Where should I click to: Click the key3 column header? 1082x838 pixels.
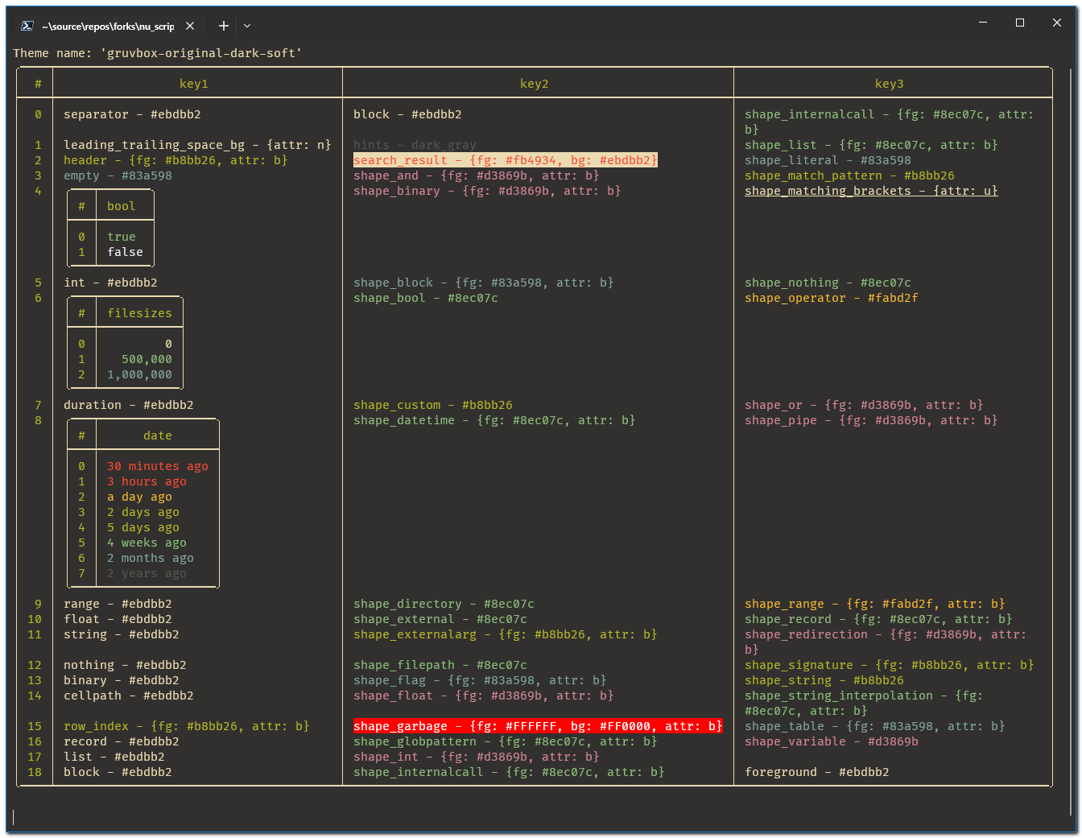click(x=890, y=84)
